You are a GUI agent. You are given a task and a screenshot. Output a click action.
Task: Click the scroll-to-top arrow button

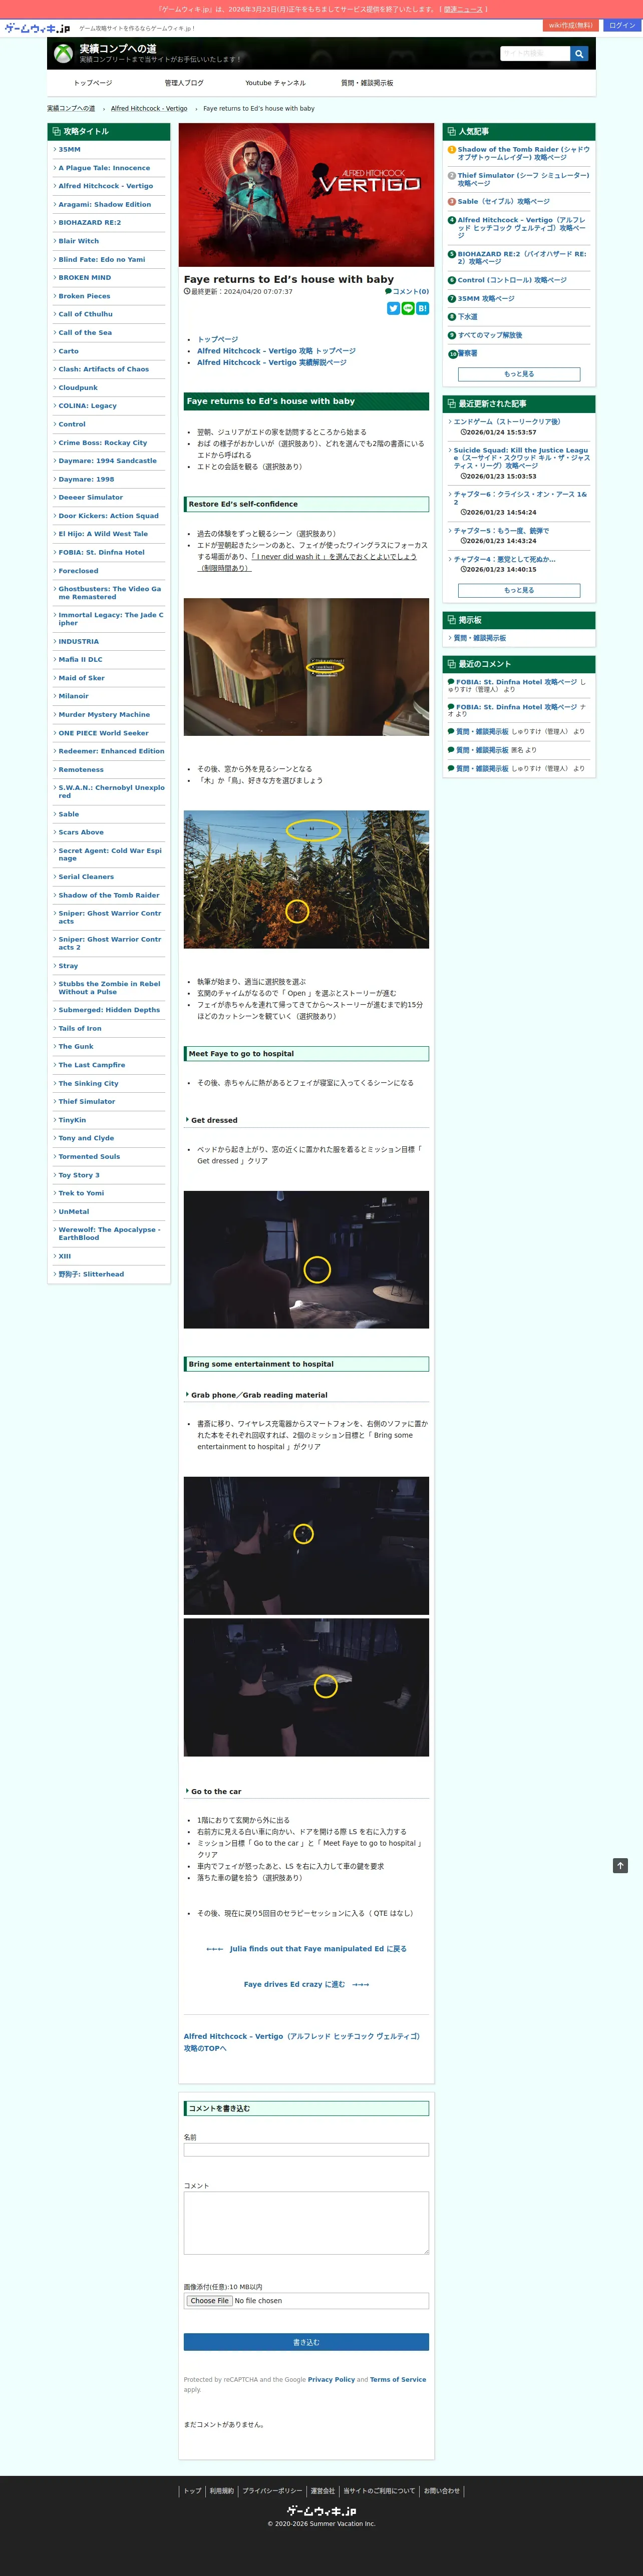pos(620,1866)
